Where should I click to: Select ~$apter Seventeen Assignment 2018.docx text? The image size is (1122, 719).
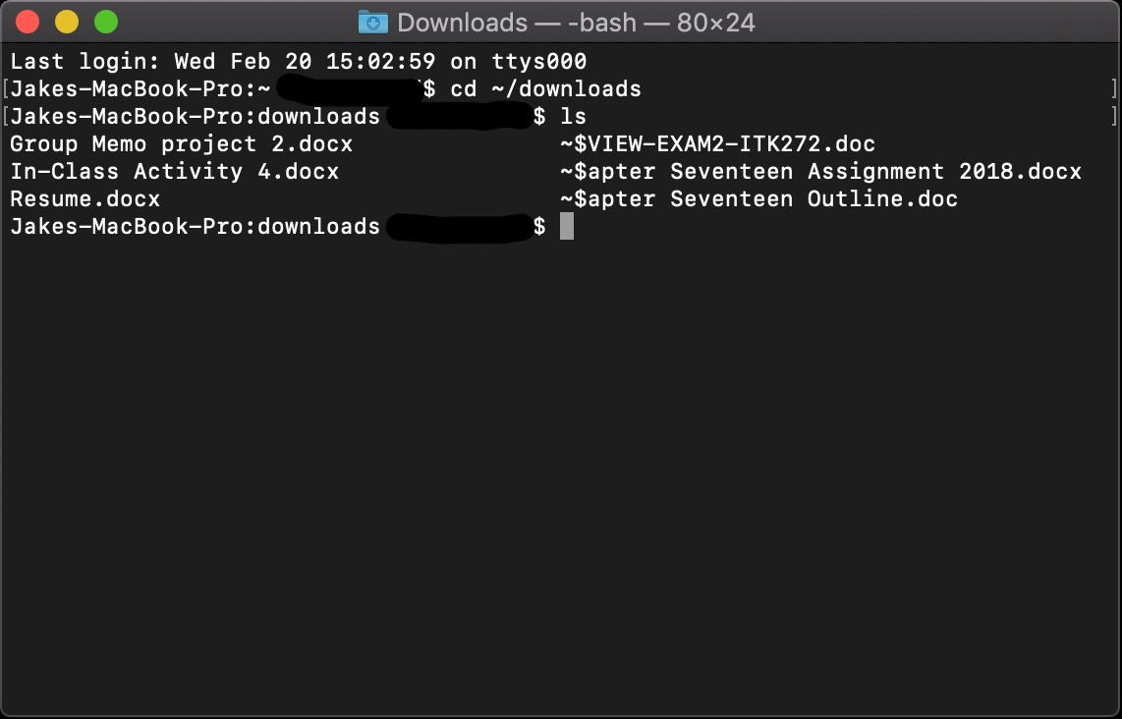click(x=820, y=171)
